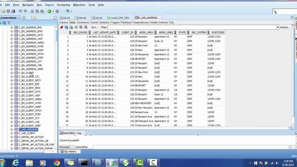297x167 pixels.
Task: Click the CLIENT_ID column header
Action: pos(127,32)
